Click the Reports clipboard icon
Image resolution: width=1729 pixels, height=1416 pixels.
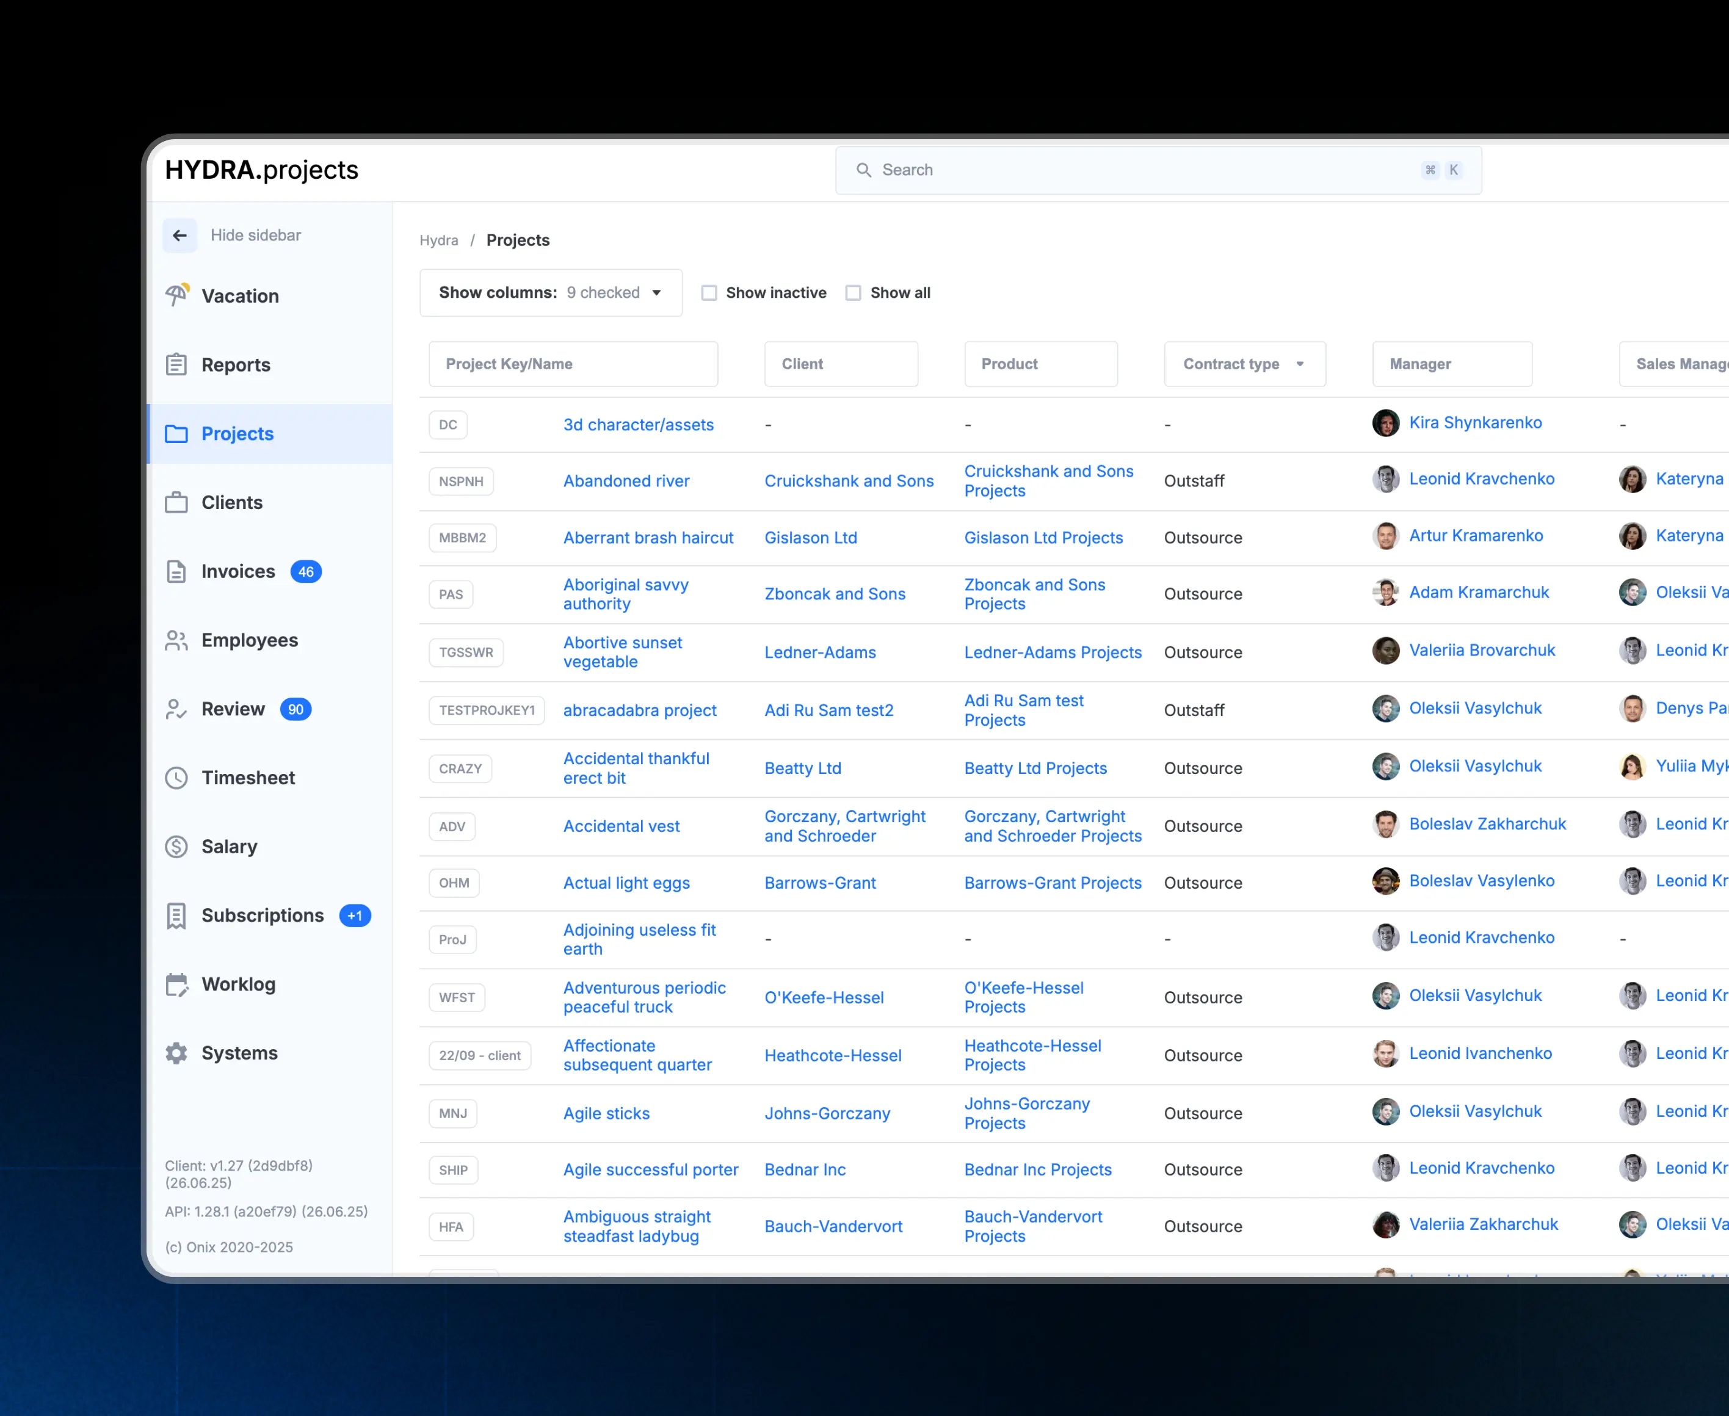(176, 364)
